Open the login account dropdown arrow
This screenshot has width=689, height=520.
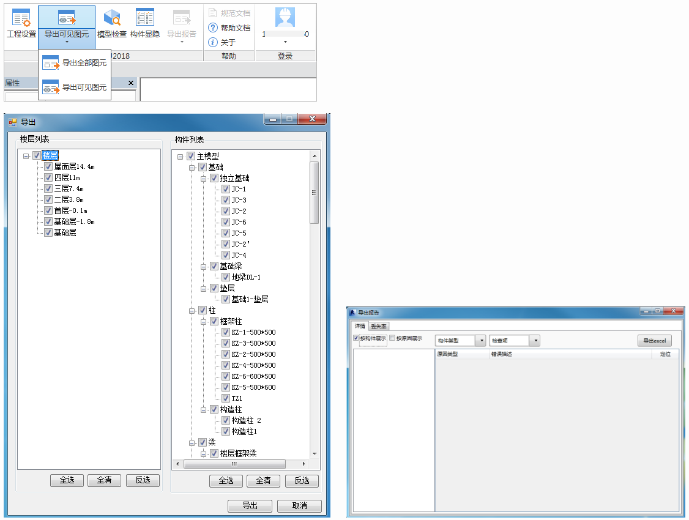tap(285, 42)
